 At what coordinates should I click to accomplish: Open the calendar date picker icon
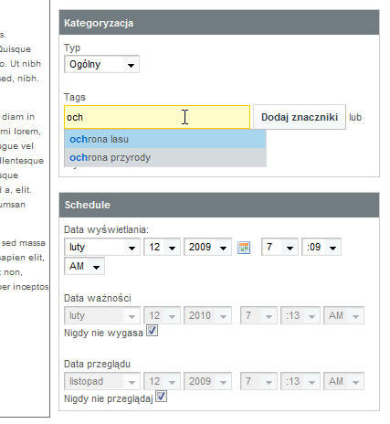point(244,248)
